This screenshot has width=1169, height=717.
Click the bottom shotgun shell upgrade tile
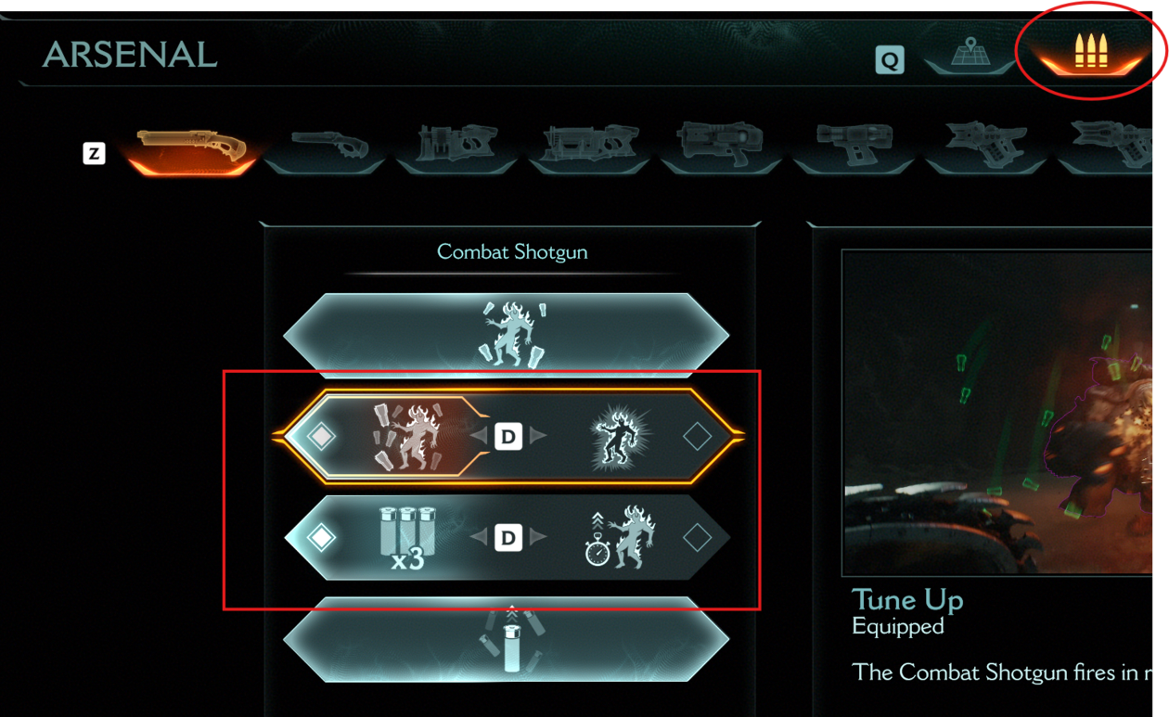507,640
